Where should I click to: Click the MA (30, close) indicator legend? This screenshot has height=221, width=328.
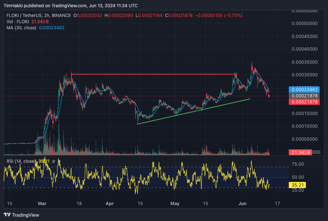coord(20,28)
